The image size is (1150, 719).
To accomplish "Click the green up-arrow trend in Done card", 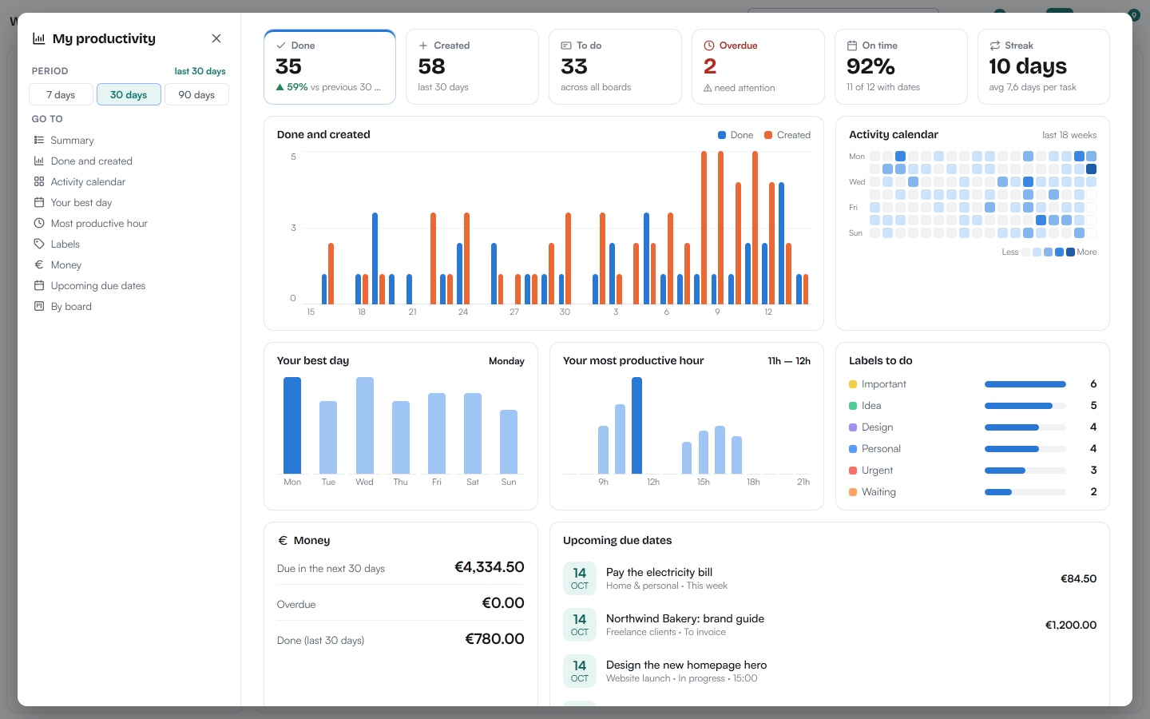I will pos(280,87).
